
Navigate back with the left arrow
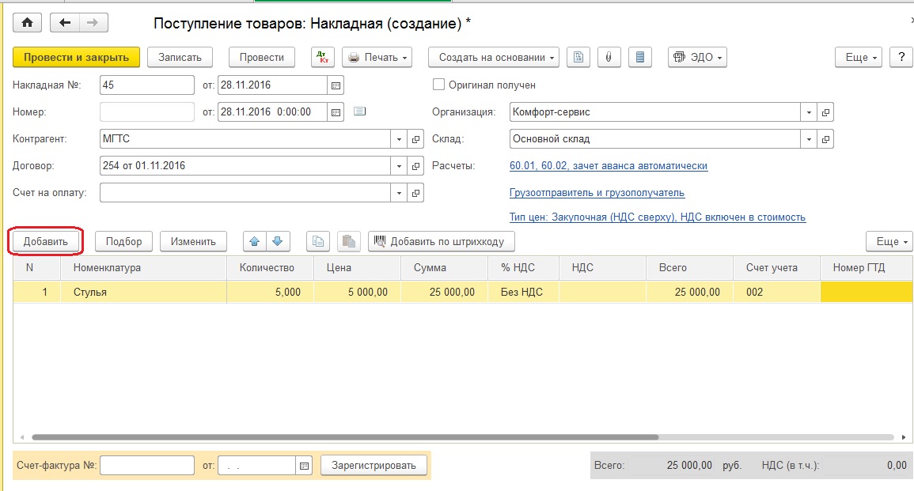click(x=65, y=23)
